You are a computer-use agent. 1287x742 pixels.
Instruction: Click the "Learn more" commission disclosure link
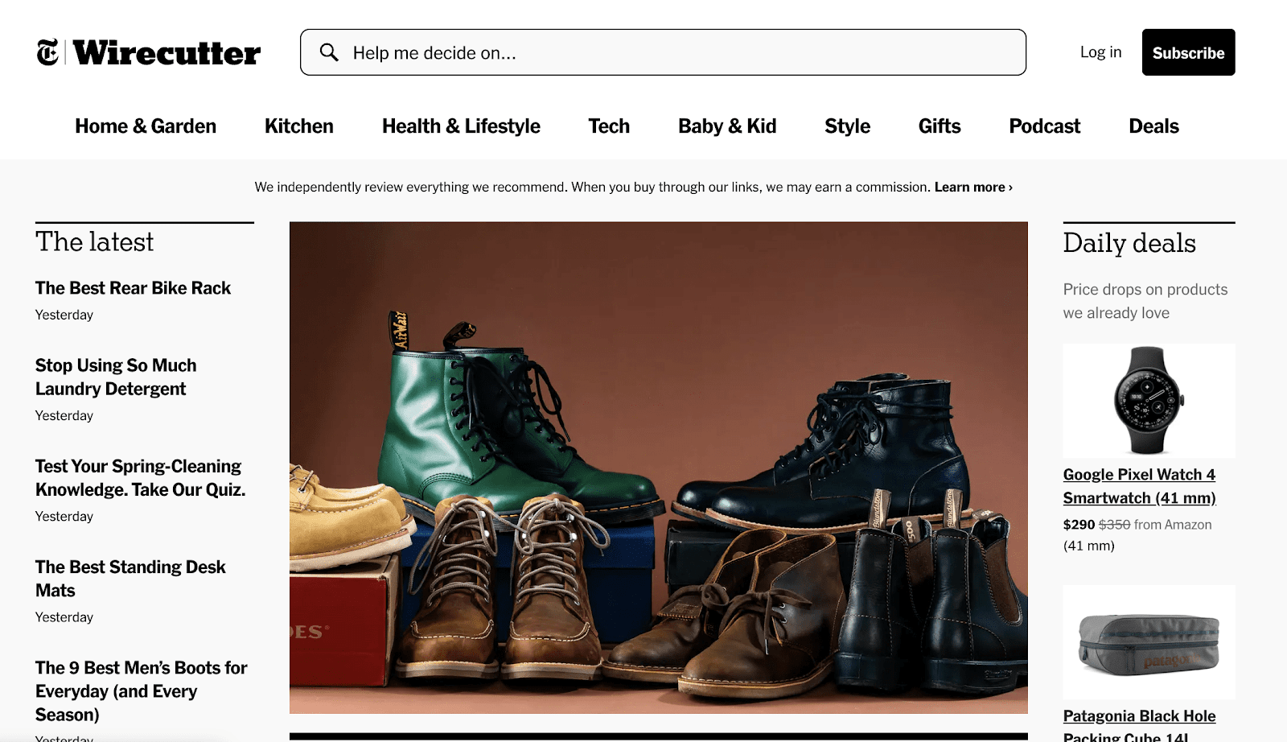(x=971, y=186)
